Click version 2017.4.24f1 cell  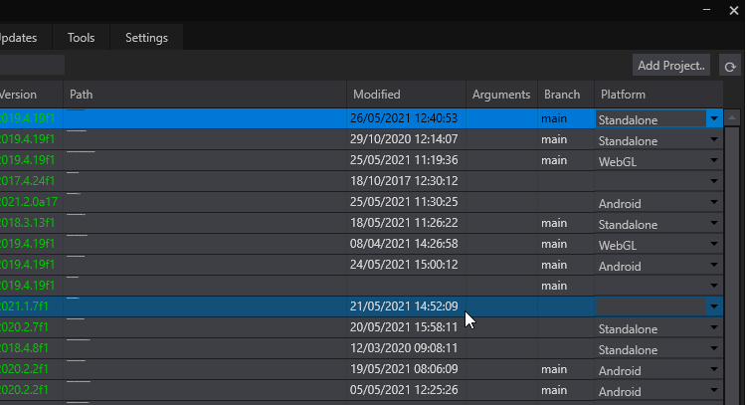coord(27,181)
